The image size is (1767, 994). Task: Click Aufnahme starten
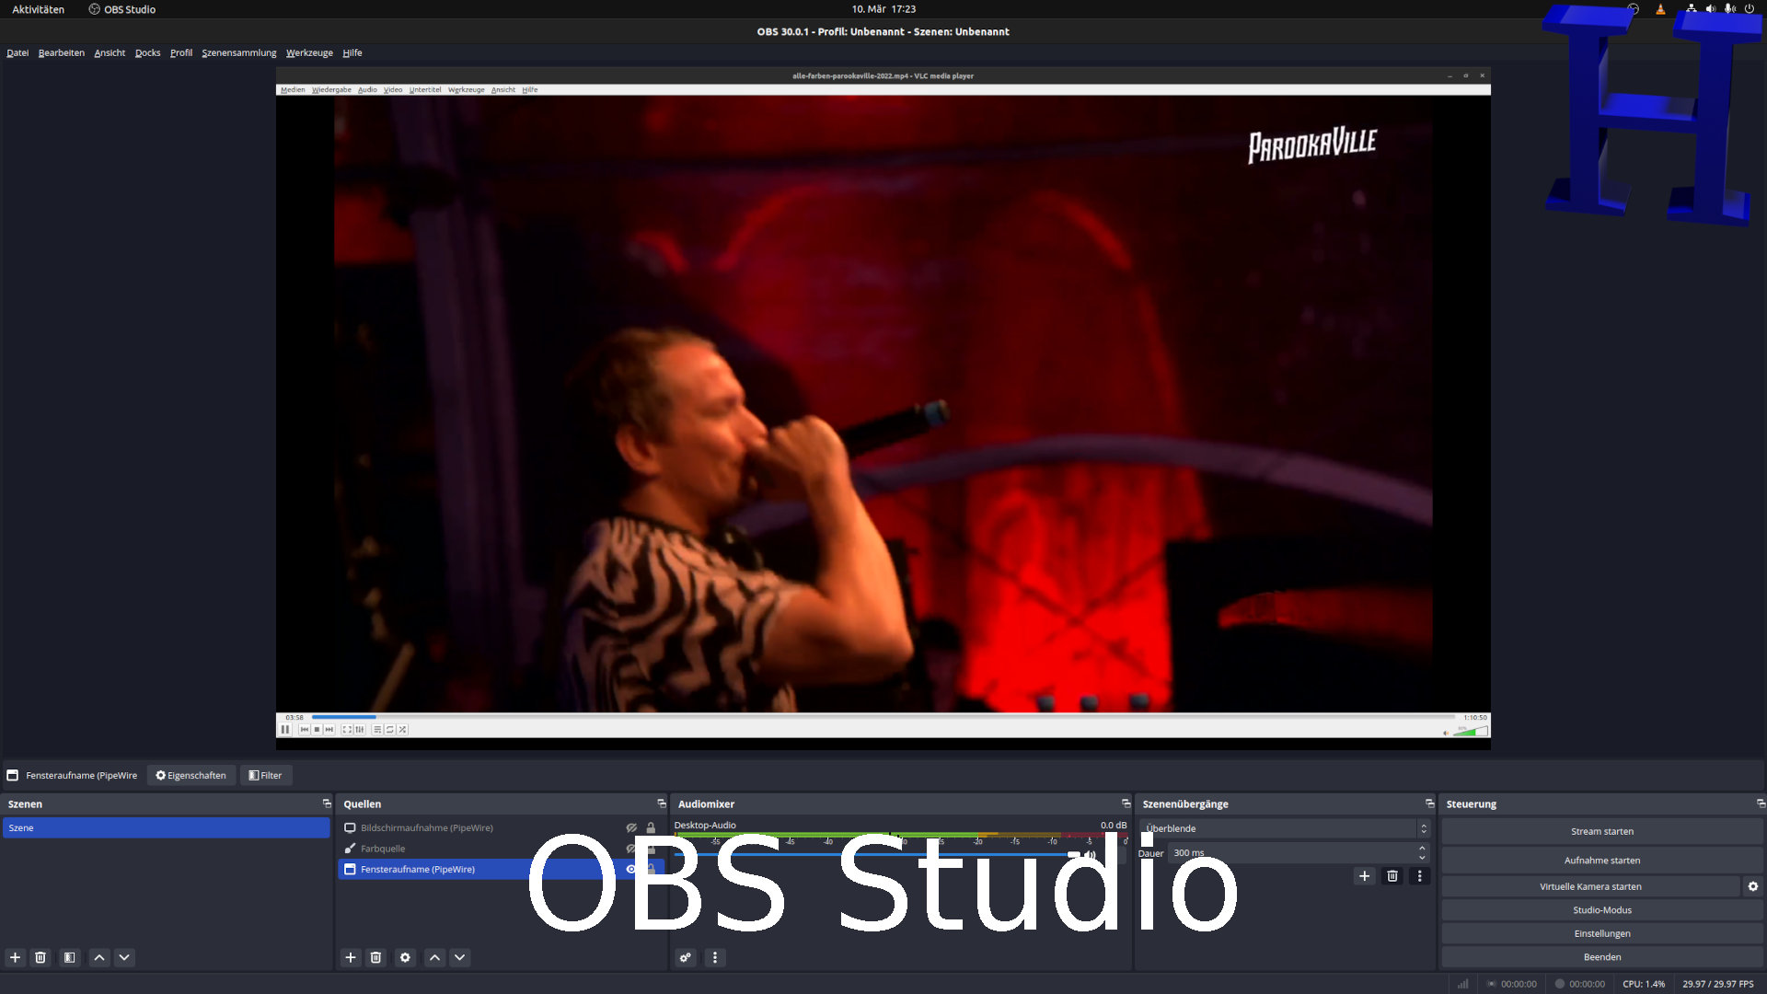[1601, 861]
